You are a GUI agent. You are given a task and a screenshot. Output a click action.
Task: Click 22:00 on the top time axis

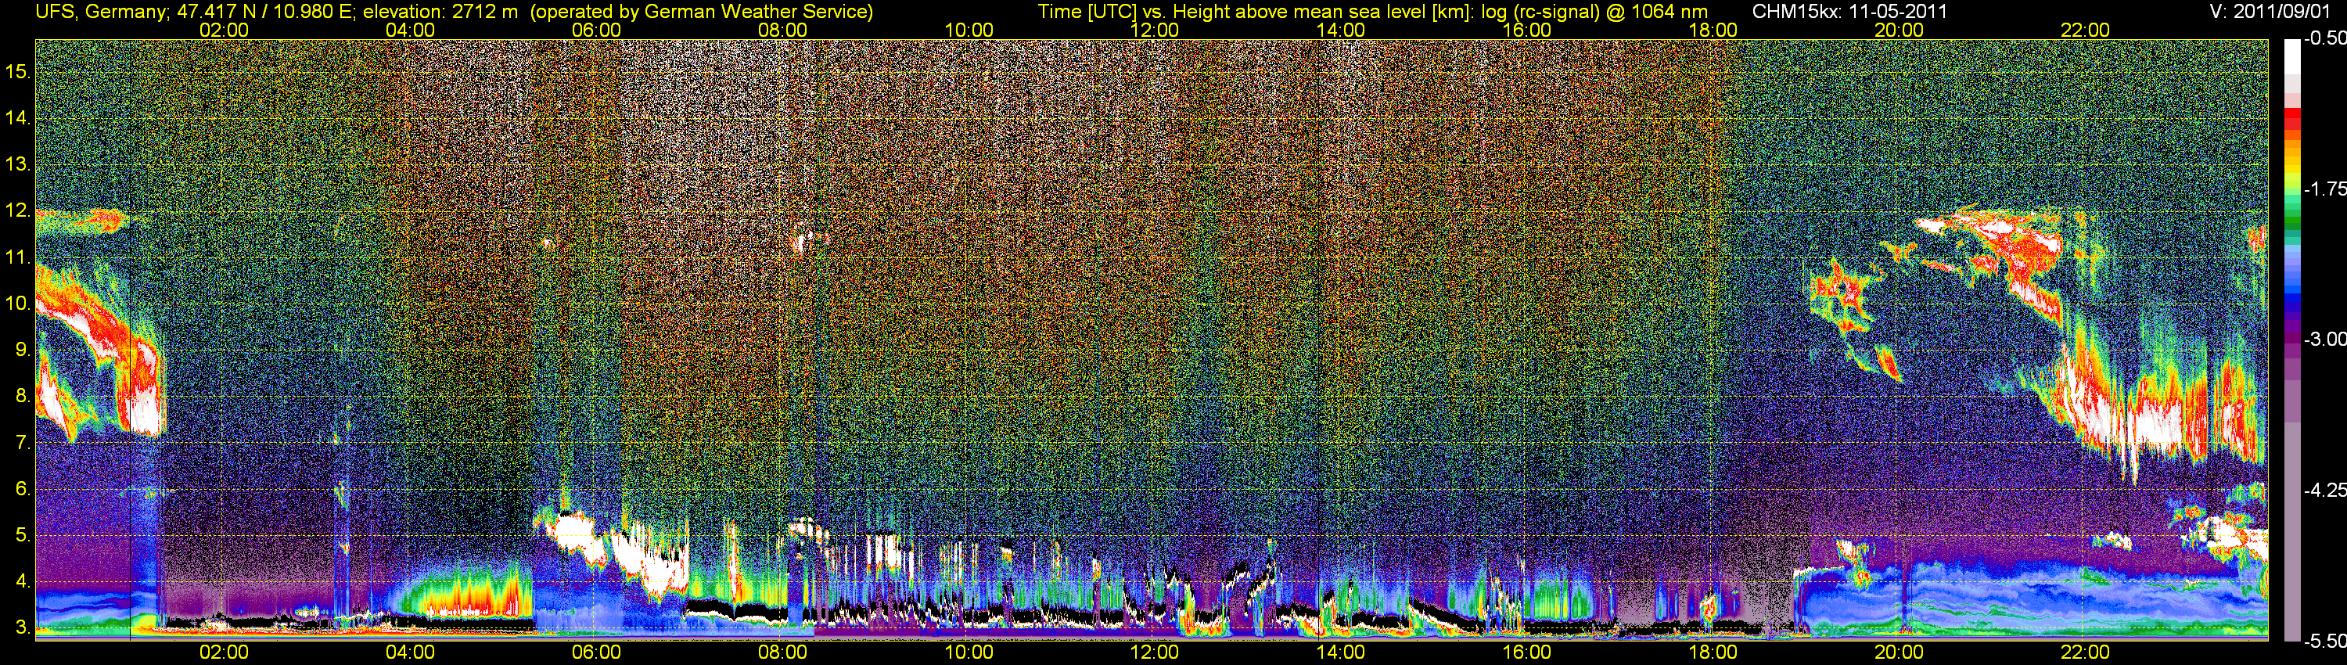(2086, 30)
